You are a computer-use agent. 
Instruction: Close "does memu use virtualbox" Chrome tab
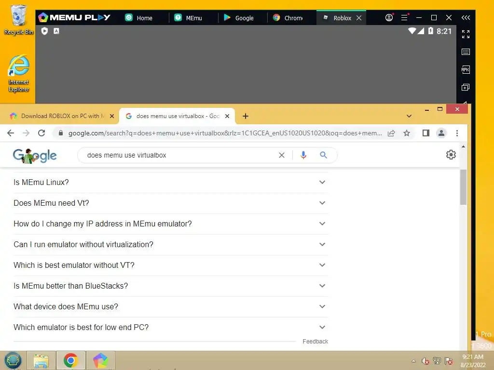pyautogui.click(x=227, y=116)
